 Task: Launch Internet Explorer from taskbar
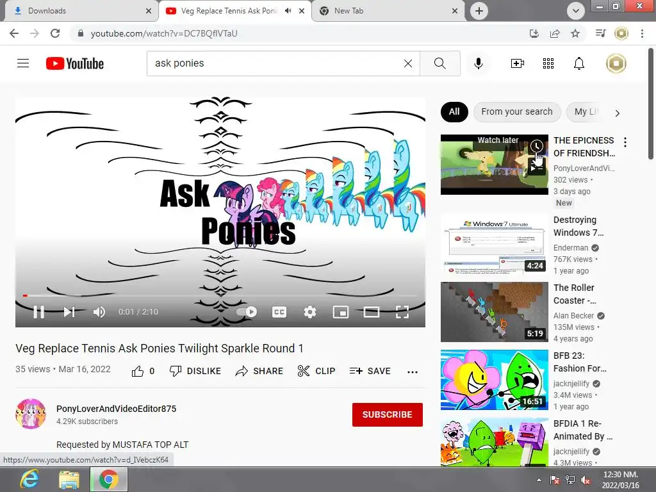[x=29, y=479]
